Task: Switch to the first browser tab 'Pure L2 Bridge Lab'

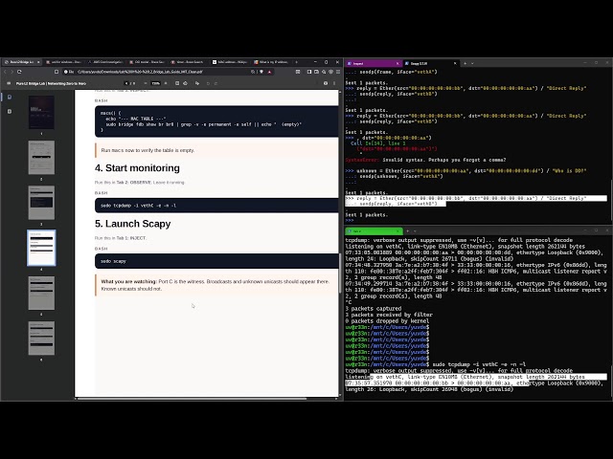Action: point(21,62)
